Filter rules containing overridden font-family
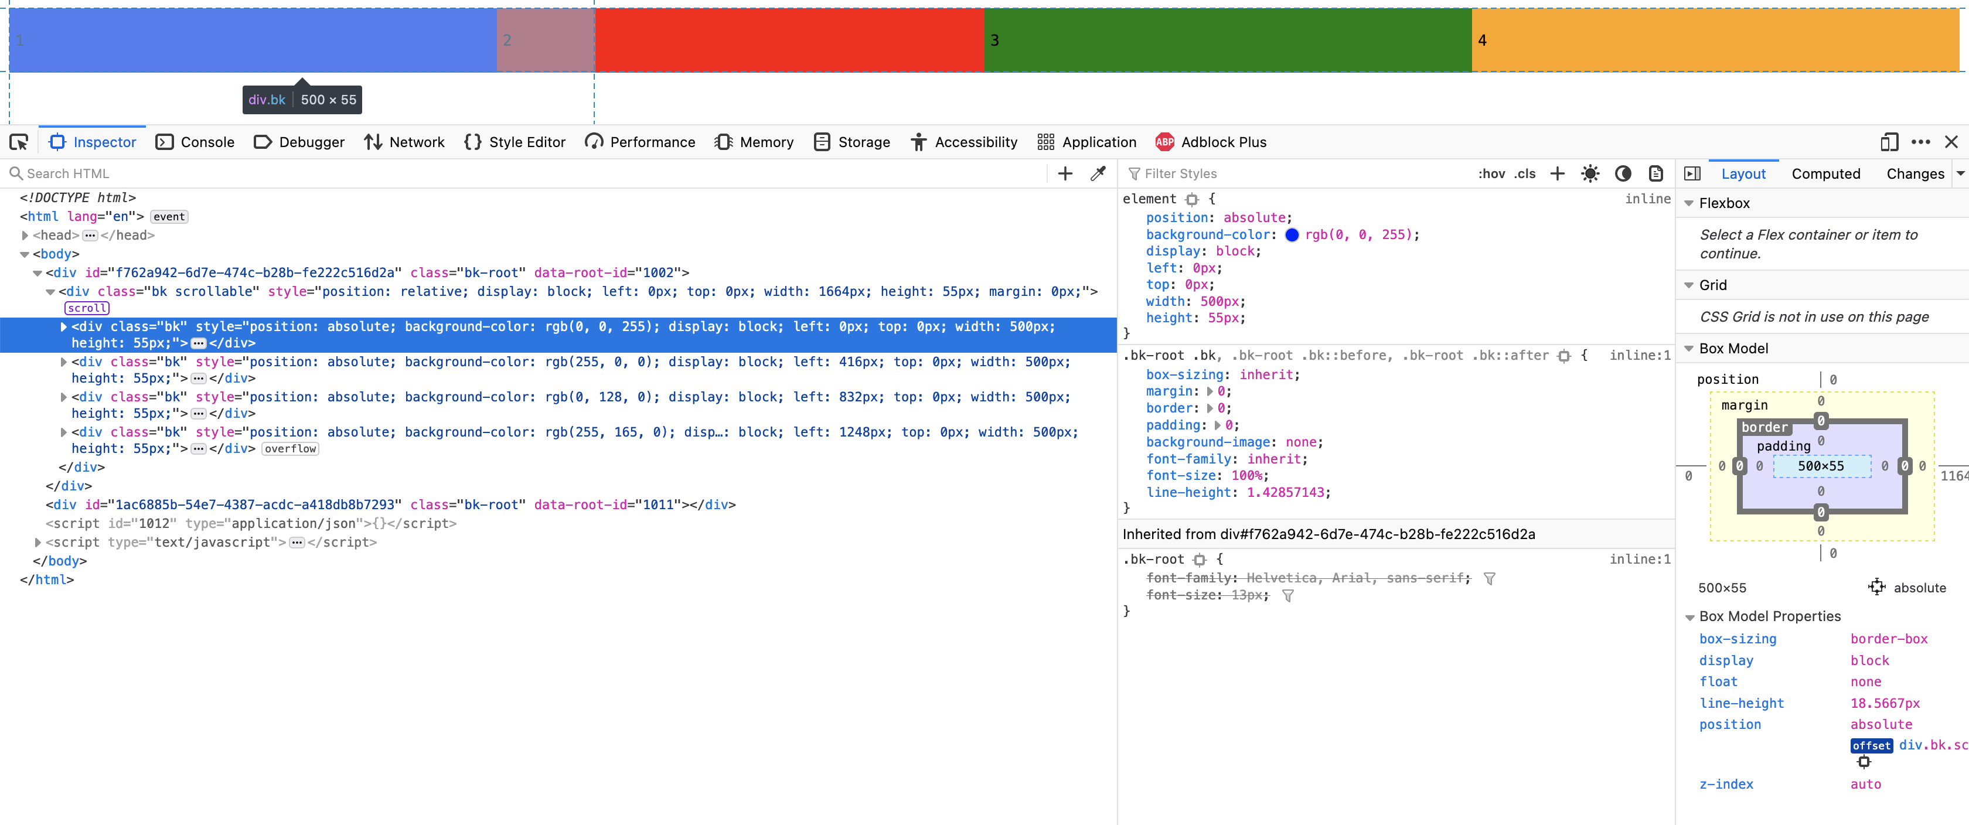The image size is (1969, 825). [1489, 579]
